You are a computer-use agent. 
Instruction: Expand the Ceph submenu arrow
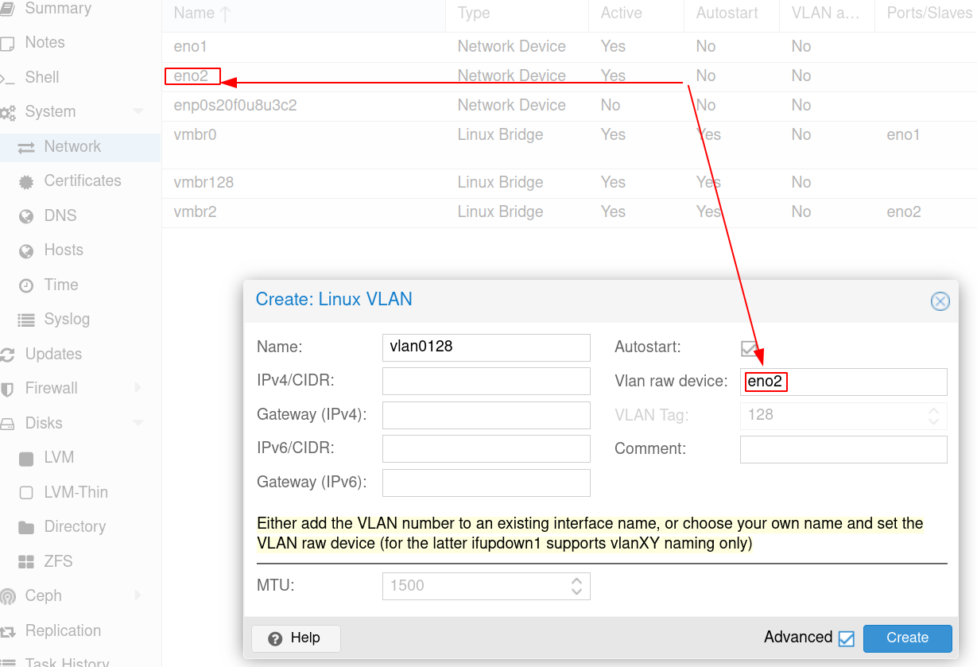(138, 595)
